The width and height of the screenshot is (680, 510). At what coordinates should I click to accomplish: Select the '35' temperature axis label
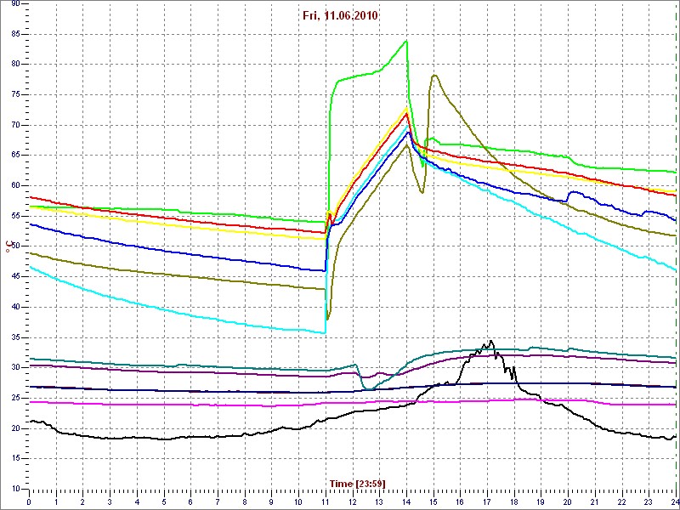point(14,337)
